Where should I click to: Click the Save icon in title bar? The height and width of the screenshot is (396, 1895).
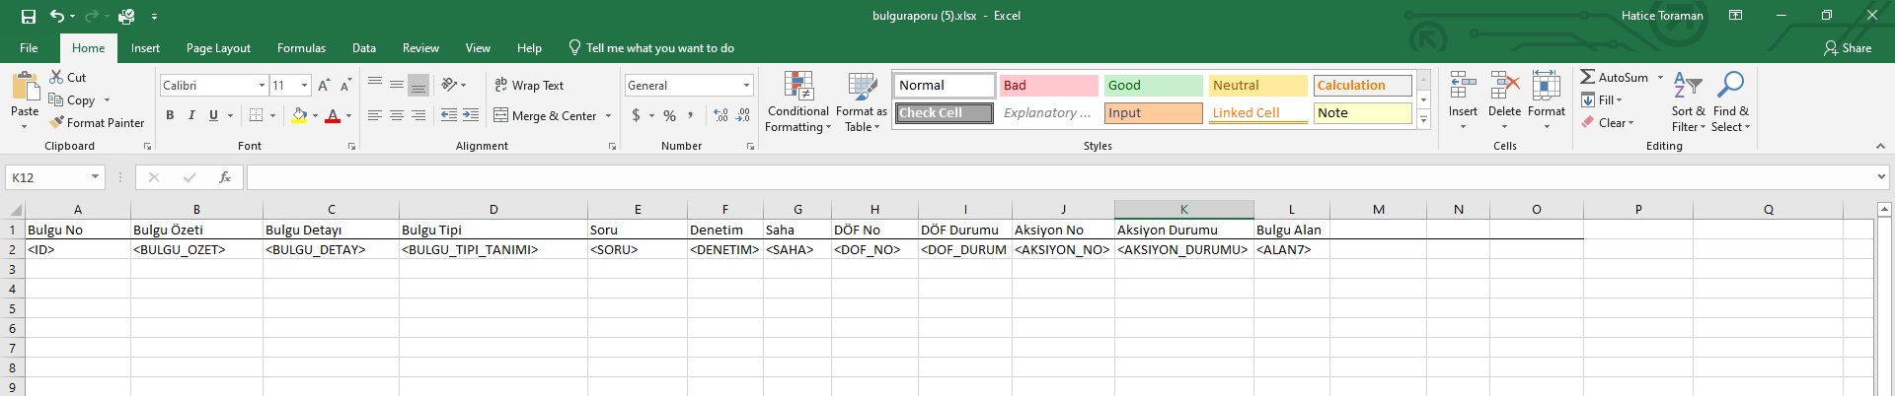(28, 16)
